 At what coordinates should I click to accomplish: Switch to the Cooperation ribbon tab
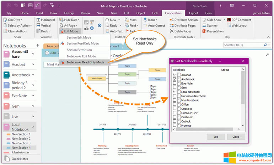(x=173, y=13)
